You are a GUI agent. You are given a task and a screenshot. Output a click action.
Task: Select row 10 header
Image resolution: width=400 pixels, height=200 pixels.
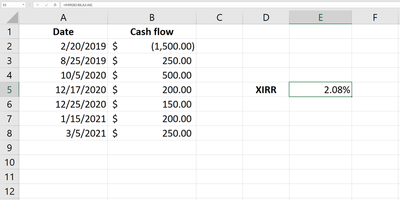9,162
